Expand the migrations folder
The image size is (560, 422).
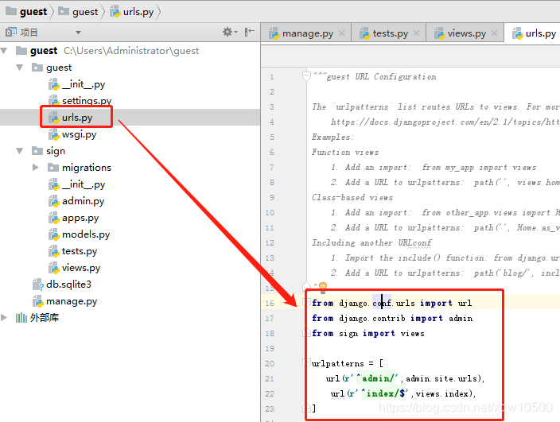35,168
